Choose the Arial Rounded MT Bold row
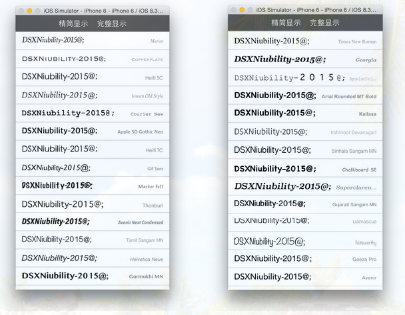The width and height of the screenshot is (405, 315). pos(305,96)
